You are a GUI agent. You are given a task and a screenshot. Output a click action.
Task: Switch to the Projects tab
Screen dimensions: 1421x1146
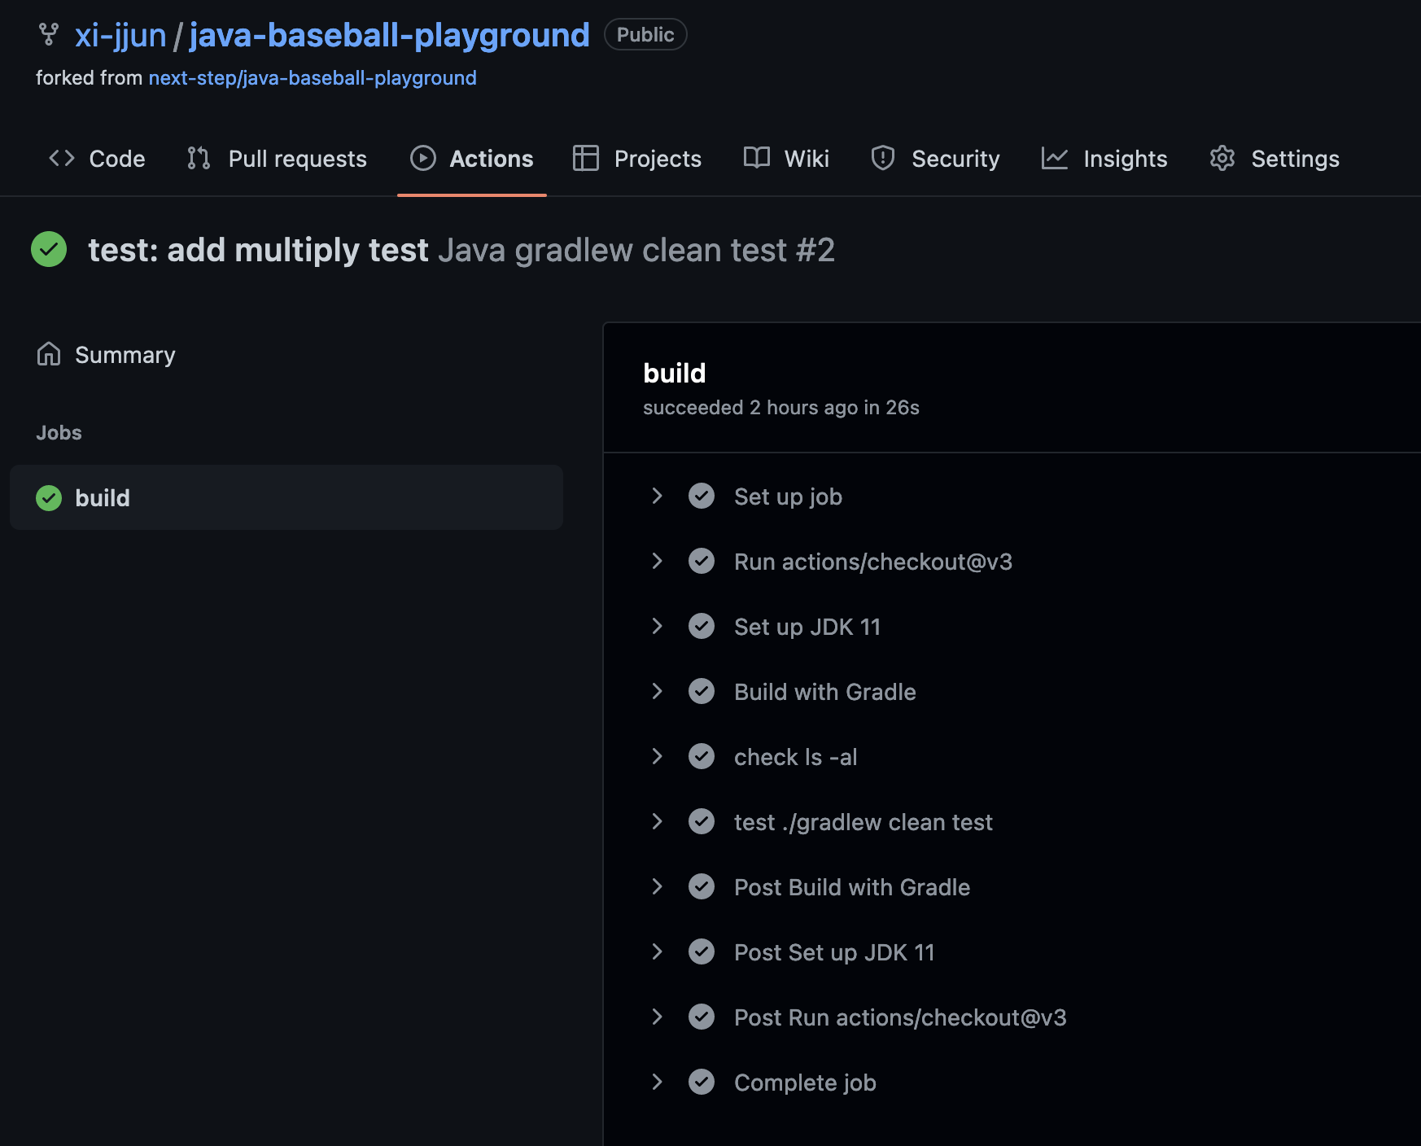point(637,158)
